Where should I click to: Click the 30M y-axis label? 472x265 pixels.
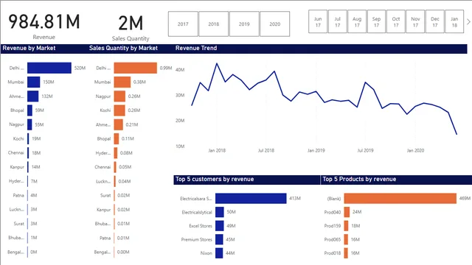click(x=180, y=95)
